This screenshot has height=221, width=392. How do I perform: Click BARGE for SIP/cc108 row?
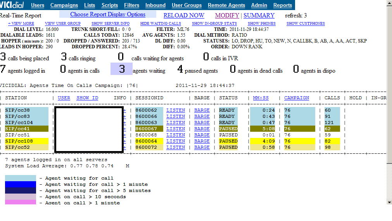[x=202, y=141]
